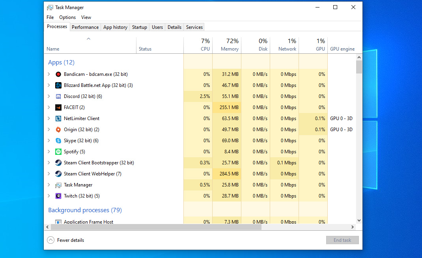The height and width of the screenshot is (258, 422).
Task: Click the vertical scrollbar up arrow
Action: coord(359,57)
